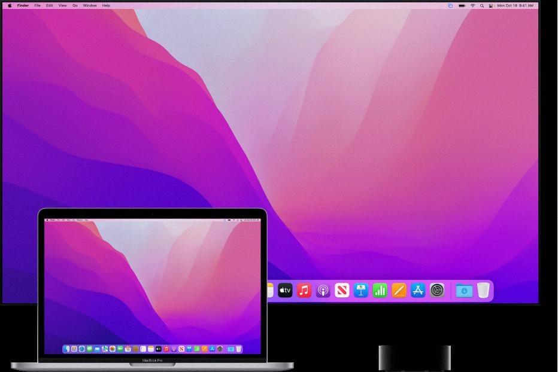Screen dimensions: 558x372
Task: Open Numbers in the large display's Dock
Action: (x=380, y=291)
